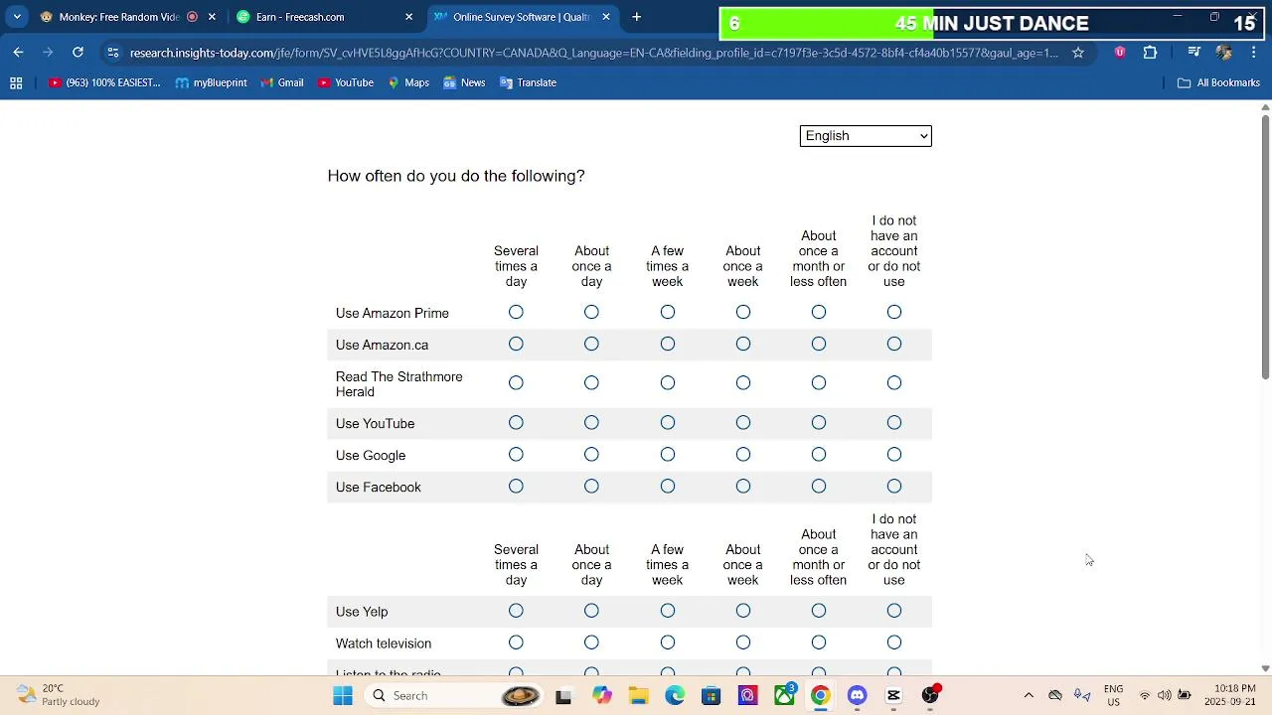Open Chrome from the taskbar
The height and width of the screenshot is (715, 1272).
pyautogui.click(x=821, y=696)
